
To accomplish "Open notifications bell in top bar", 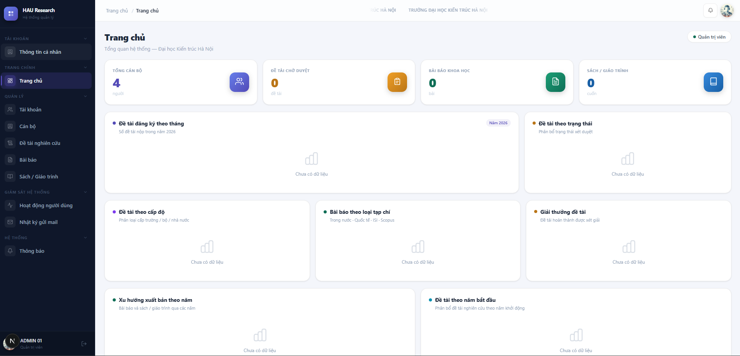I will (710, 11).
